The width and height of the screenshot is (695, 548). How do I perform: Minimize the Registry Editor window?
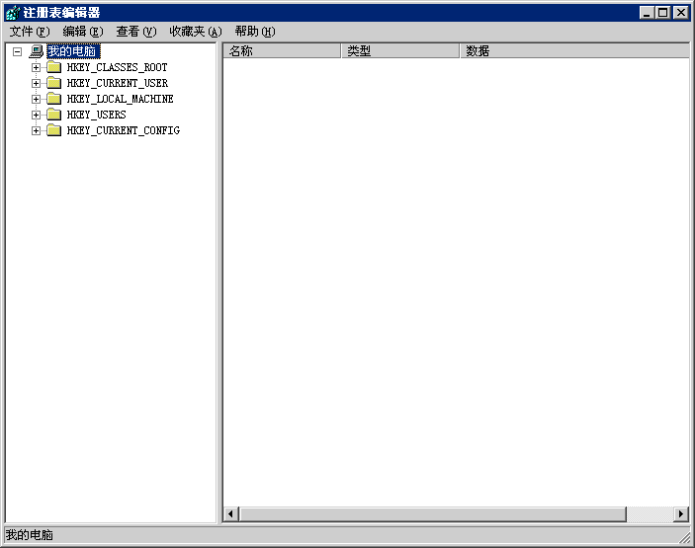(x=647, y=13)
